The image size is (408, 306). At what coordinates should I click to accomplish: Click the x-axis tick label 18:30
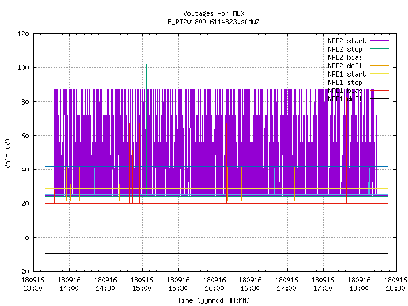pyautogui.click(x=395, y=288)
